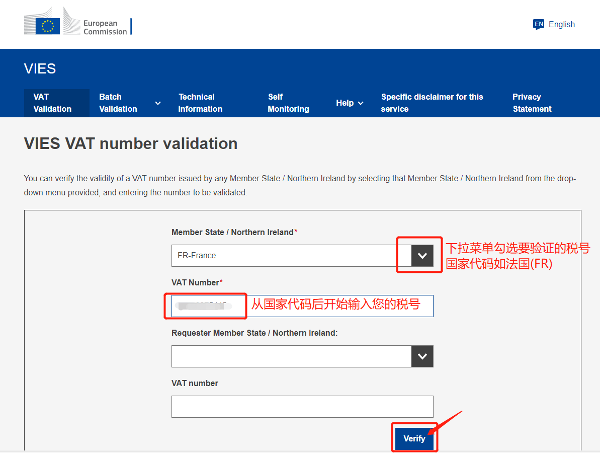600x453 pixels.
Task: Open the Self Monitoring tab
Action: [288, 103]
